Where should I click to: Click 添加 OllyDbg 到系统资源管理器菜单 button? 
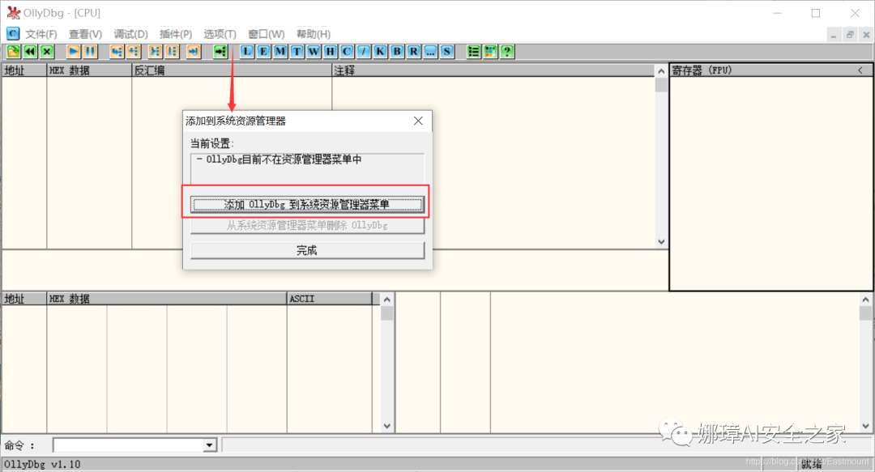pyautogui.click(x=307, y=204)
